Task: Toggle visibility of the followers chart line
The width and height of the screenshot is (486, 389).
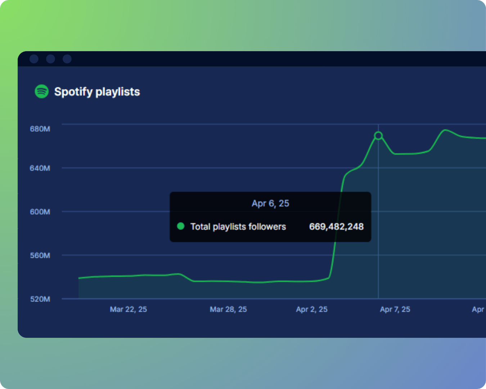Action: click(x=238, y=226)
